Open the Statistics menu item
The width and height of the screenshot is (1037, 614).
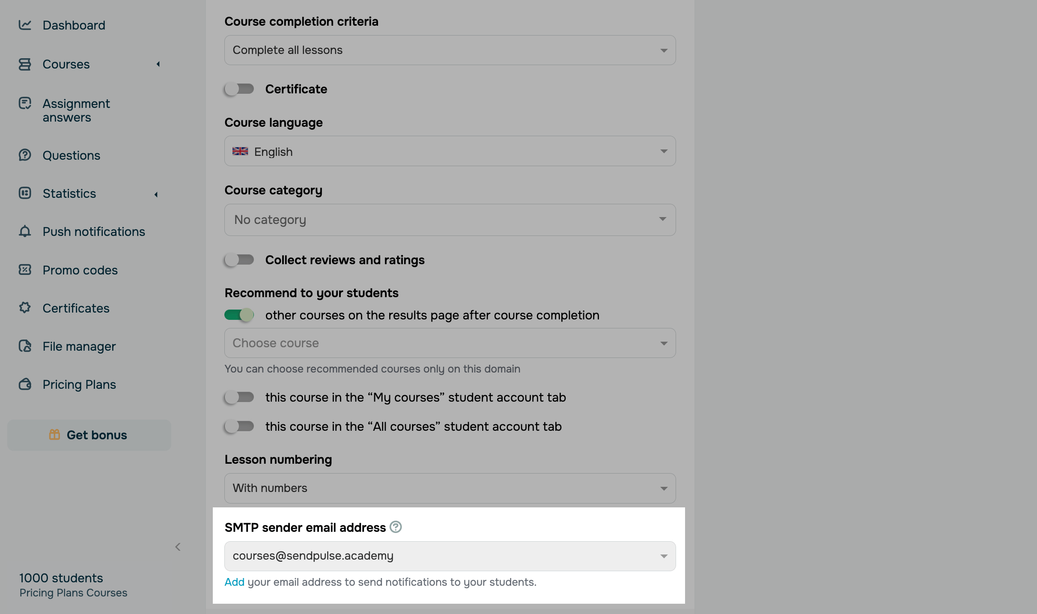point(69,194)
